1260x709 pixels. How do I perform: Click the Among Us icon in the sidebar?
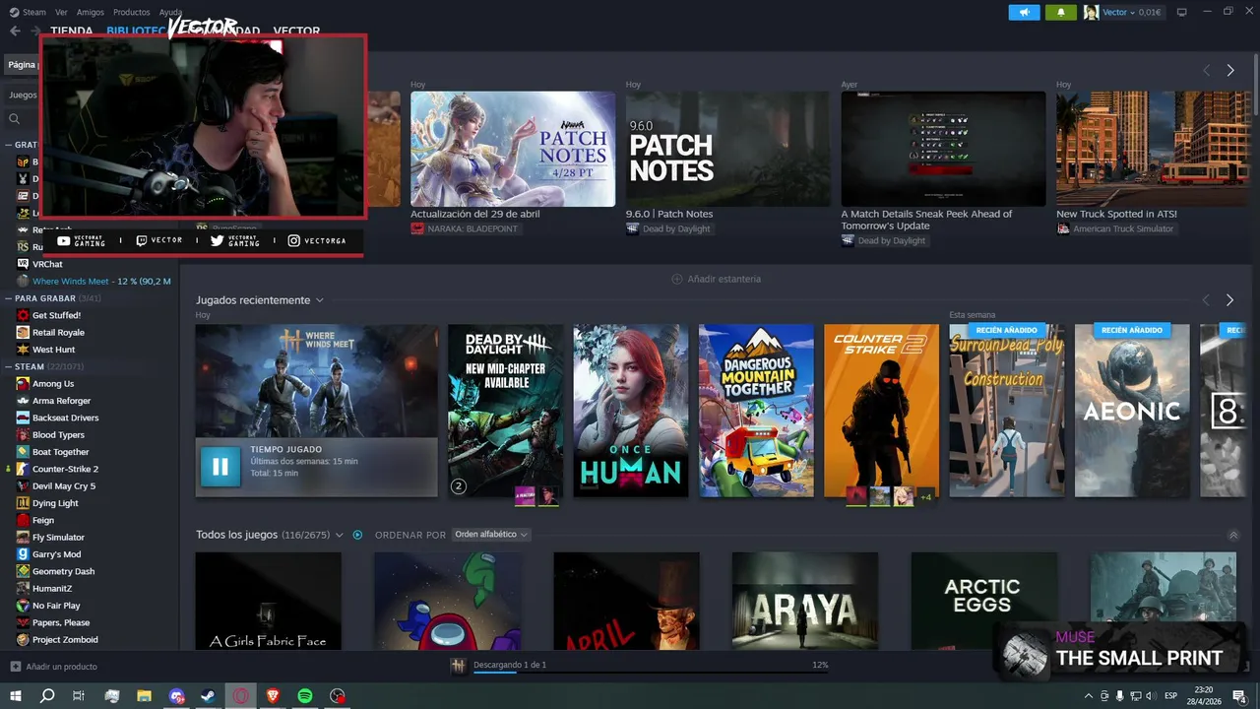(x=23, y=384)
